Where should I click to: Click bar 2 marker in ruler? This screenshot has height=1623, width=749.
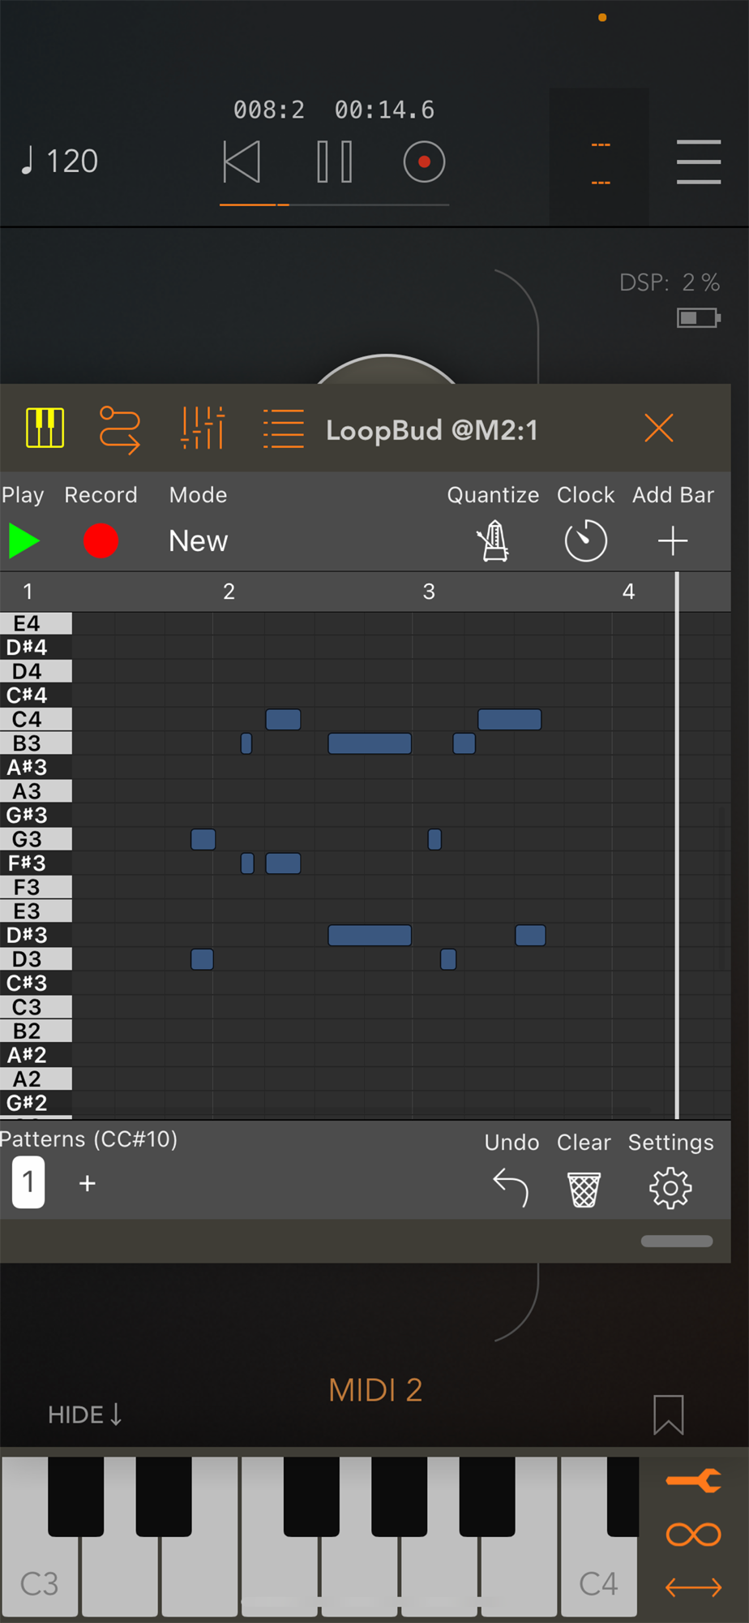pyautogui.click(x=229, y=592)
